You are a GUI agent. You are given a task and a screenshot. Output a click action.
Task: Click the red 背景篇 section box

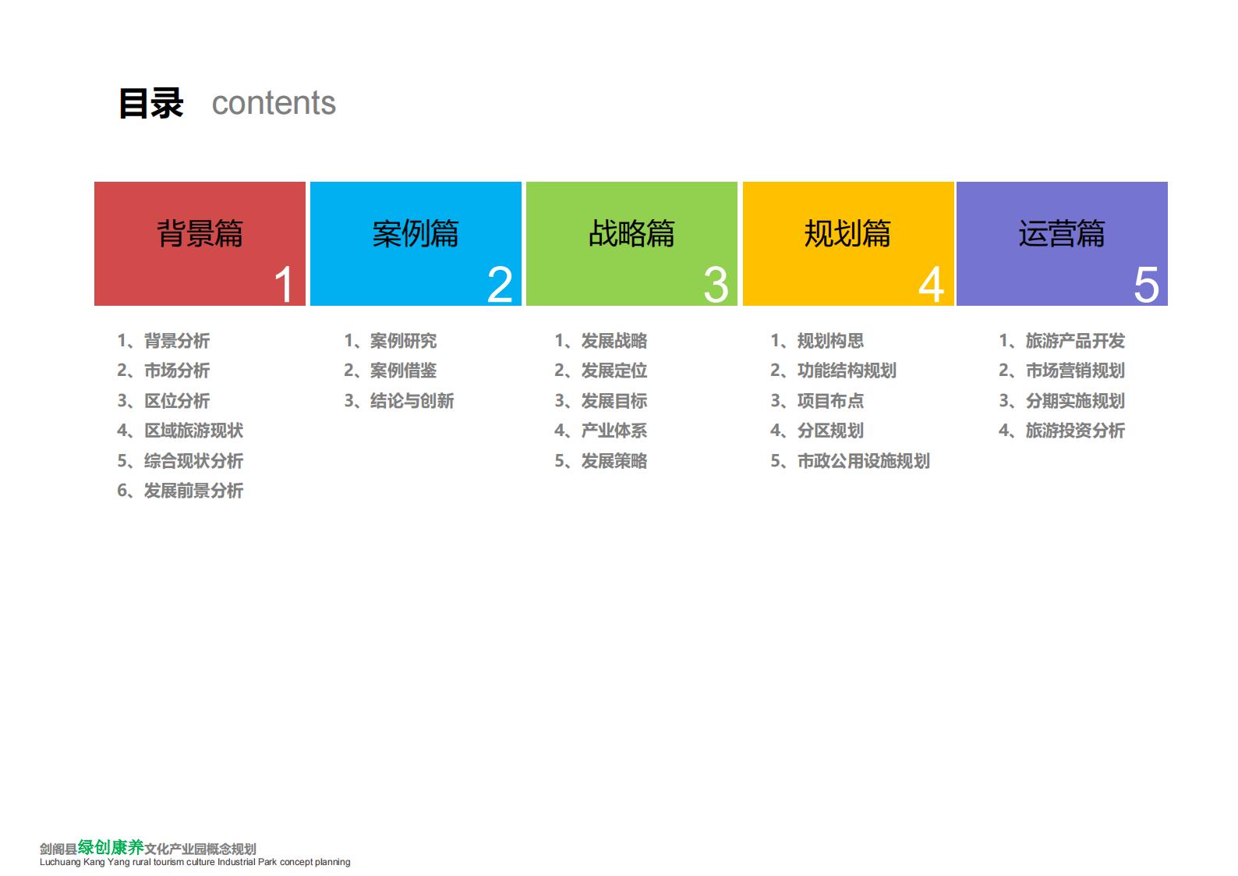200,243
